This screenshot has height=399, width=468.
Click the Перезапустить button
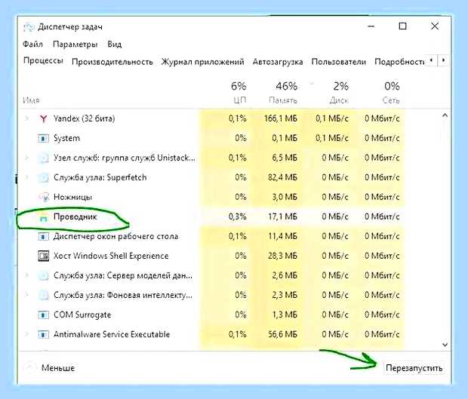point(414,368)
